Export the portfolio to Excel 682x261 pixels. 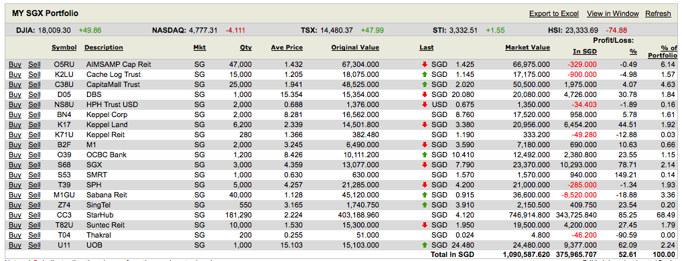point(553,13)
